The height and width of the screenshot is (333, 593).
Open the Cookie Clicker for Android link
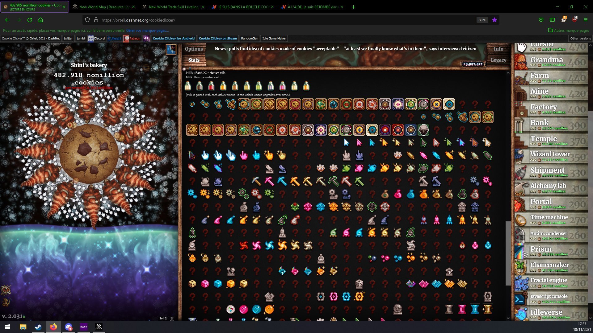[174, 38]
